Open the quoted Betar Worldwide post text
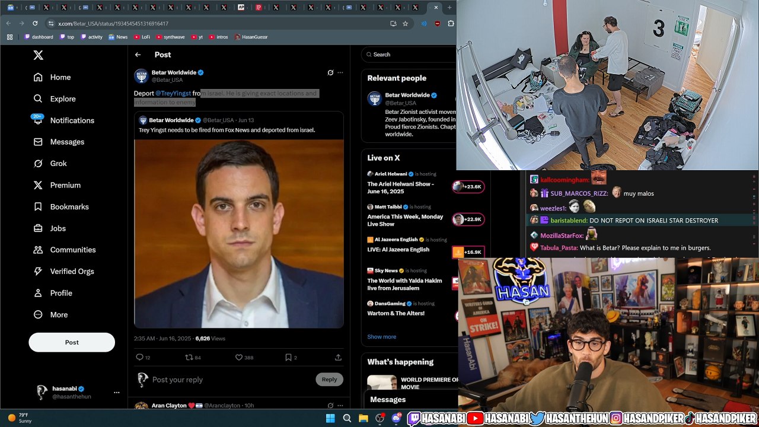 point(227,130)
